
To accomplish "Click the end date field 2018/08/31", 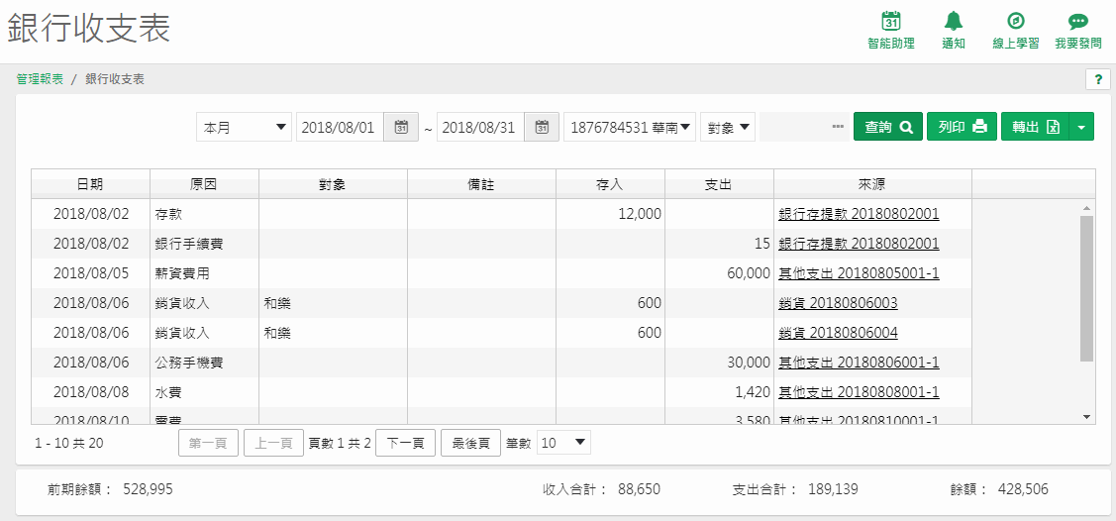I will [x=480, y=128].
